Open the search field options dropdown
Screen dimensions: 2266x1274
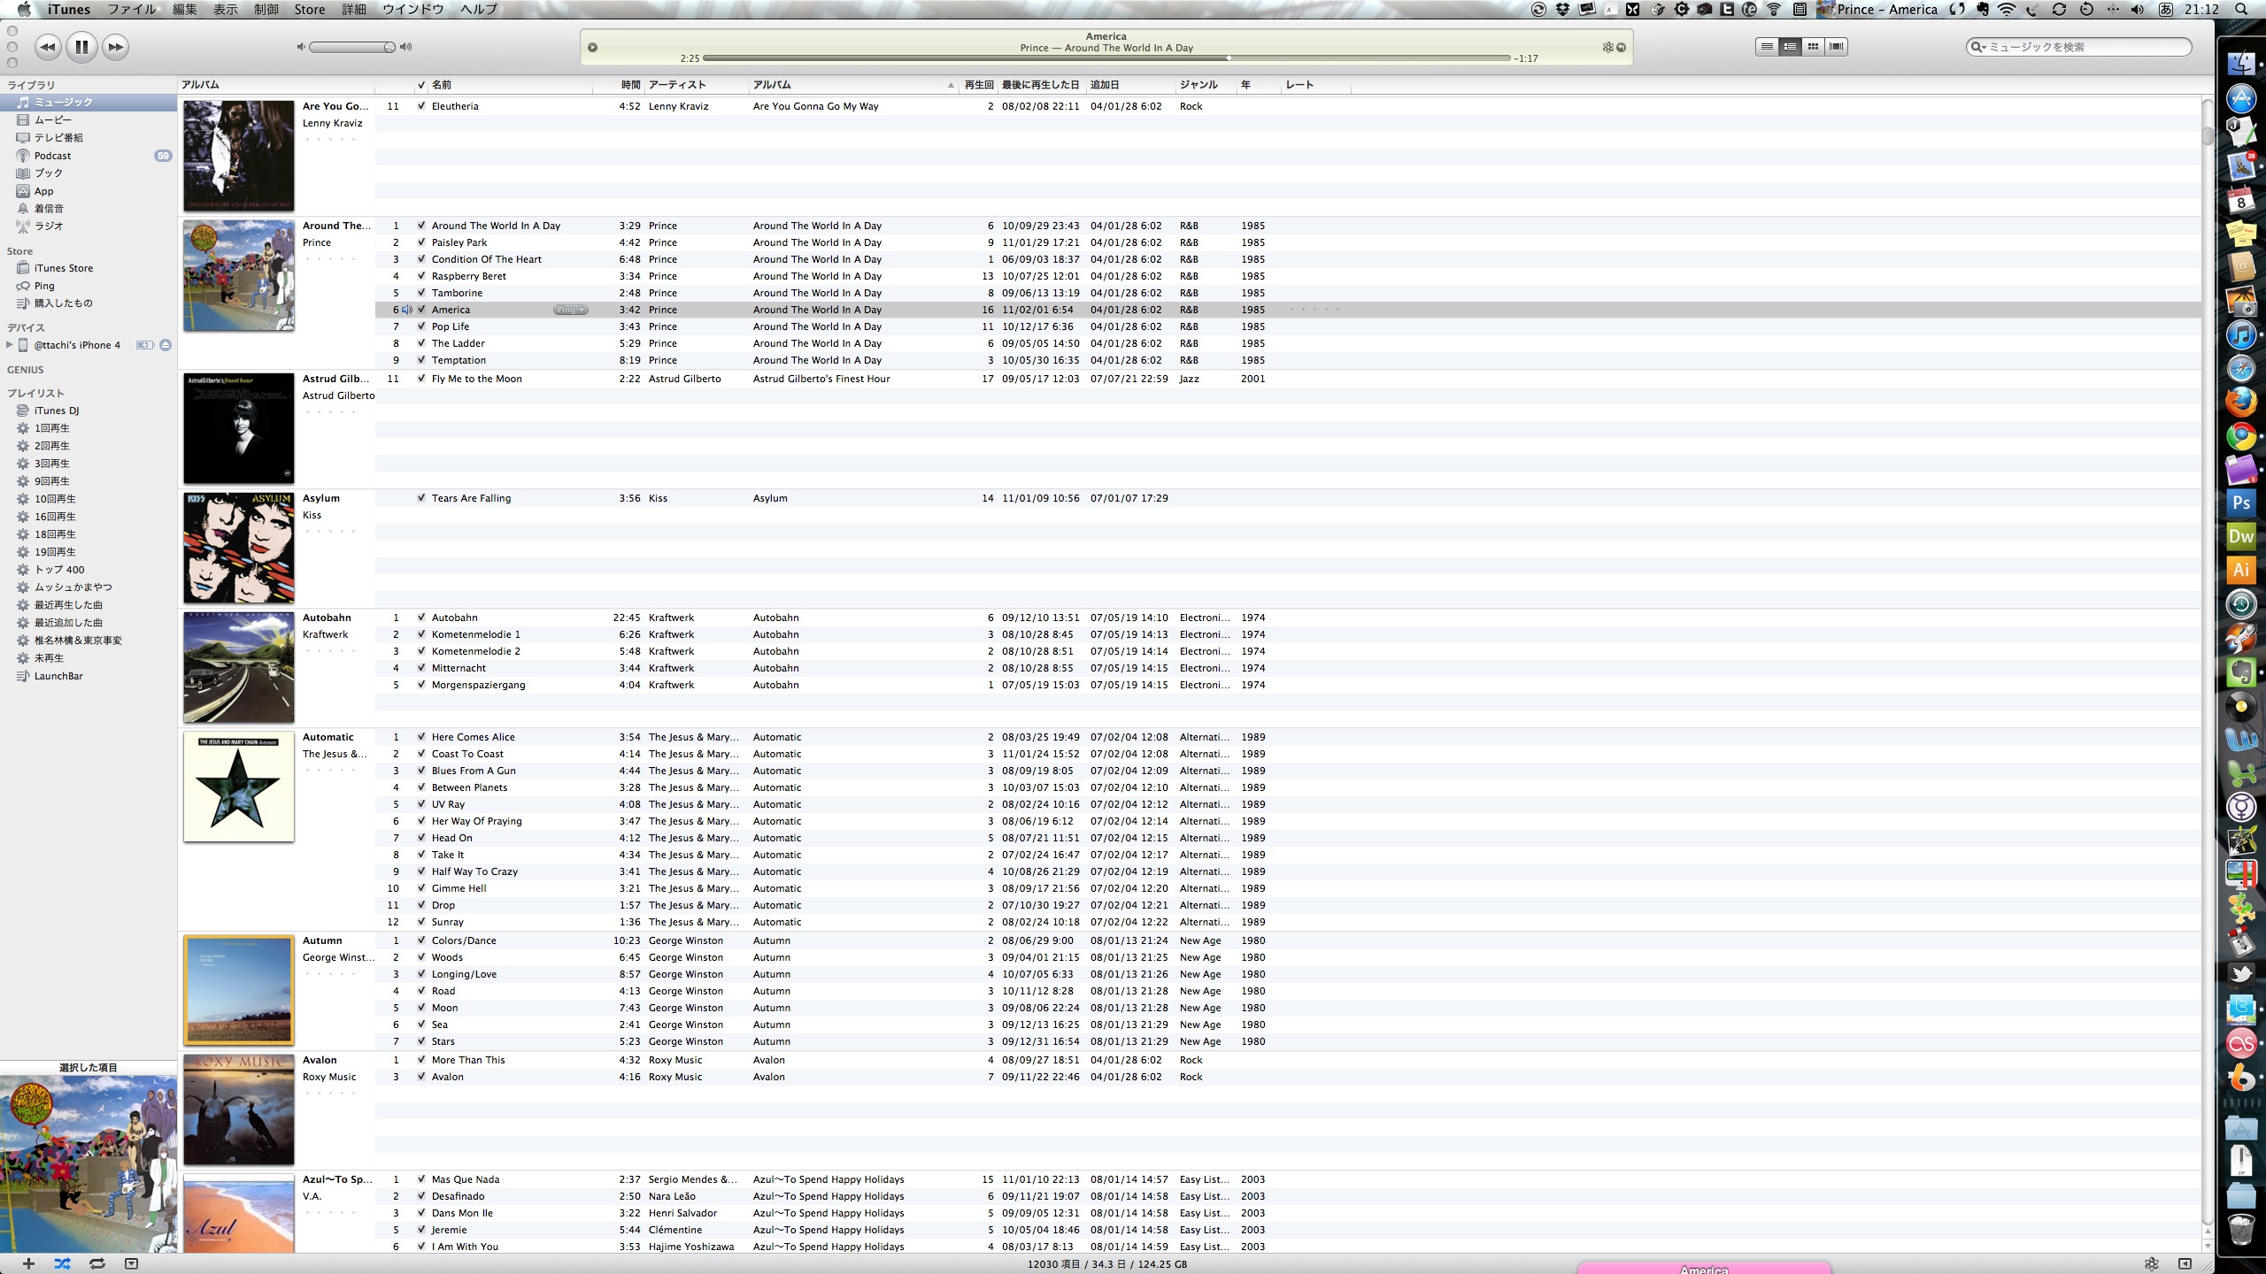[1978, 47]
